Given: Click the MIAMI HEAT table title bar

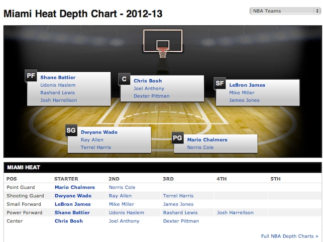Looking at the screenshot, I should pos(163,167).
